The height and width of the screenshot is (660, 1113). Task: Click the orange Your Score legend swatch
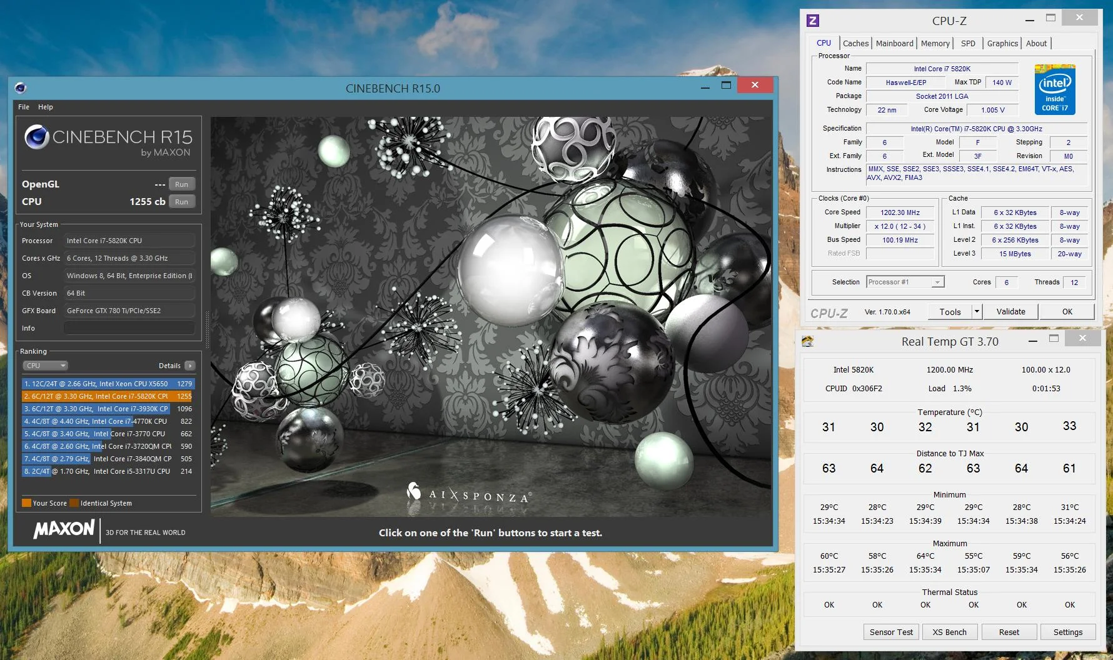(x=26, y=503)
